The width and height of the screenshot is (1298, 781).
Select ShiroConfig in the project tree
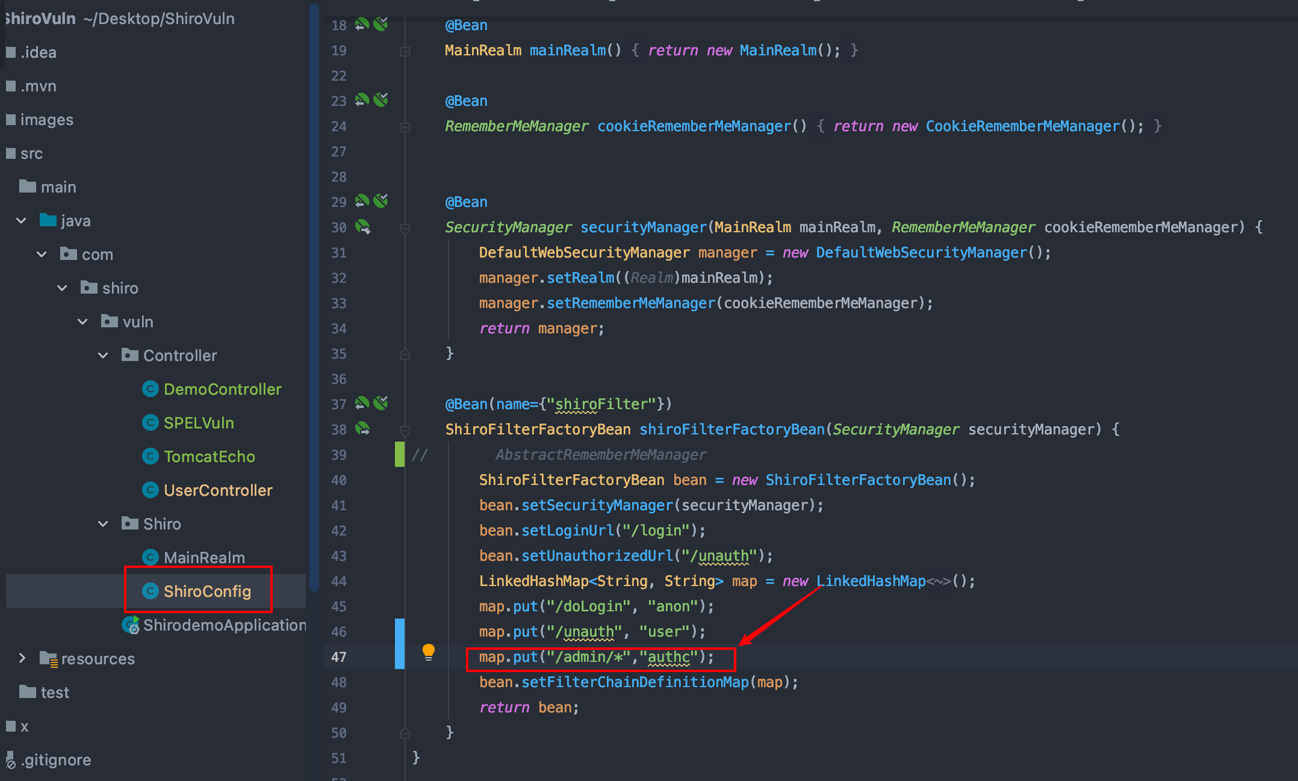206,591
